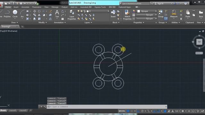Click the Match Properties tool

[x=127, y=15]
